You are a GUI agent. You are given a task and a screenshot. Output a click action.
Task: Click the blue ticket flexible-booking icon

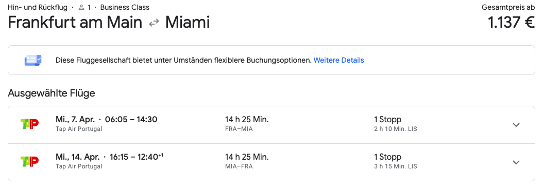point(33,60)
